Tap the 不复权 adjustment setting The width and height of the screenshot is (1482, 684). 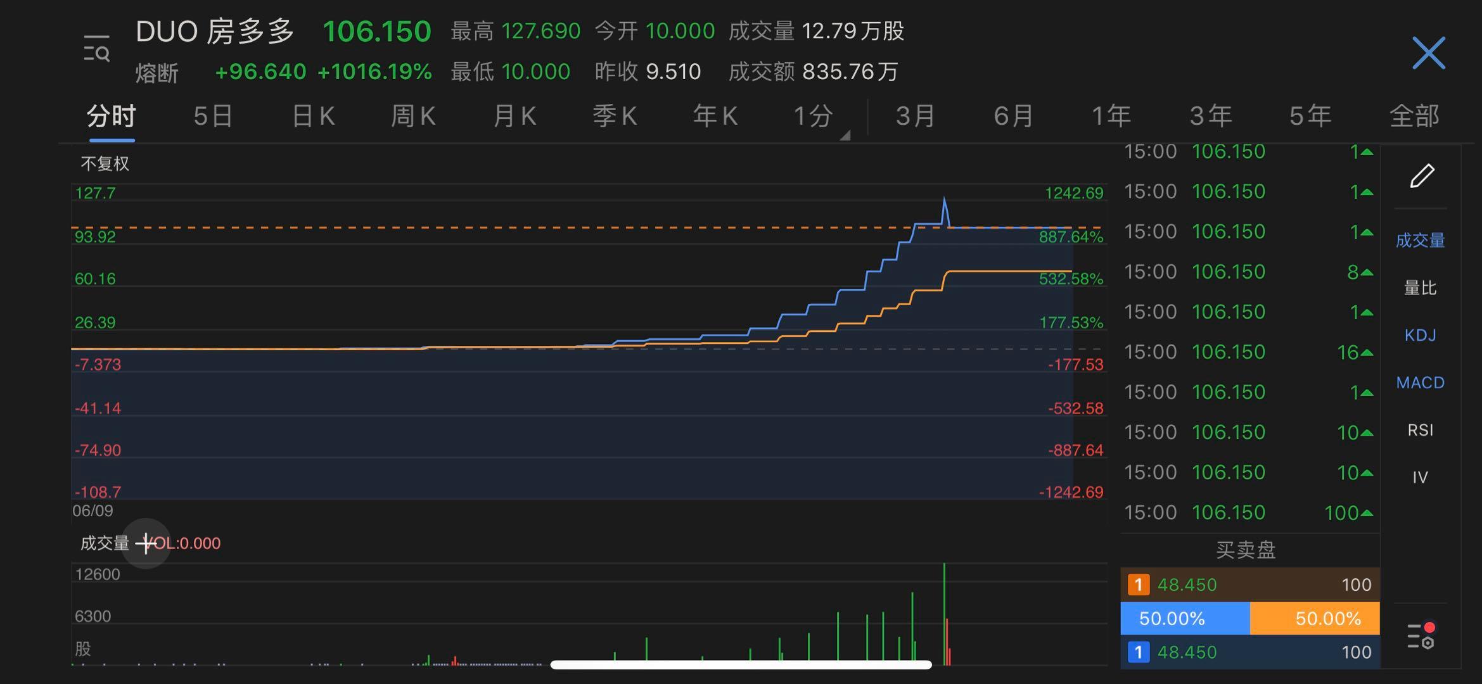coord(105,164)
